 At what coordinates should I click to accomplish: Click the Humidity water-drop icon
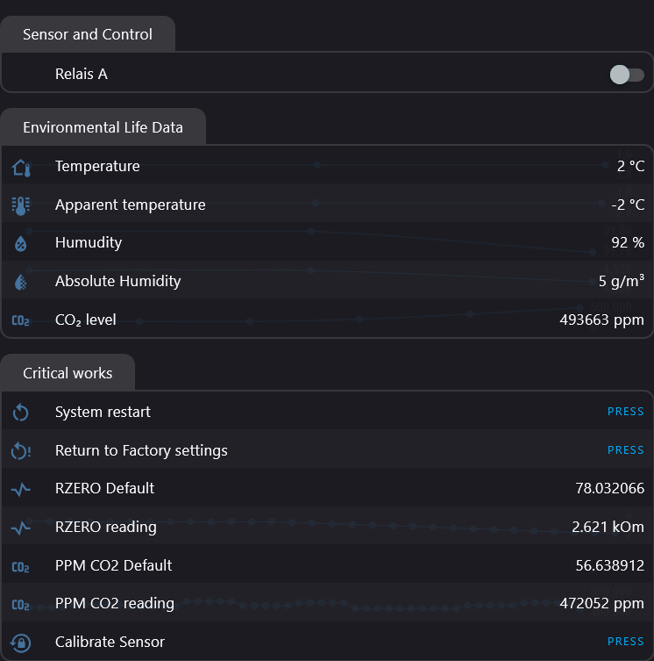[x=21, y=243]
